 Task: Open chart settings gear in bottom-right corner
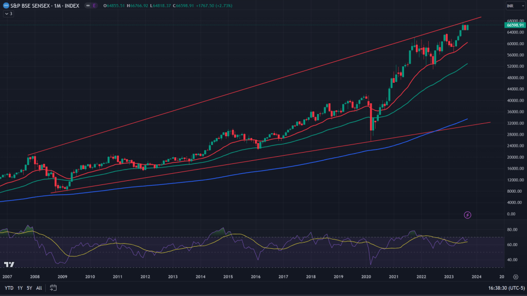[x=515, y=276]
